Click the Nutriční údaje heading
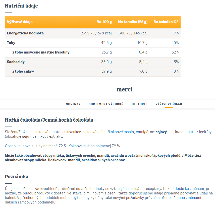The height and width of the screenshot is (207, 215). pyautogui.click(x=21, y=6)
